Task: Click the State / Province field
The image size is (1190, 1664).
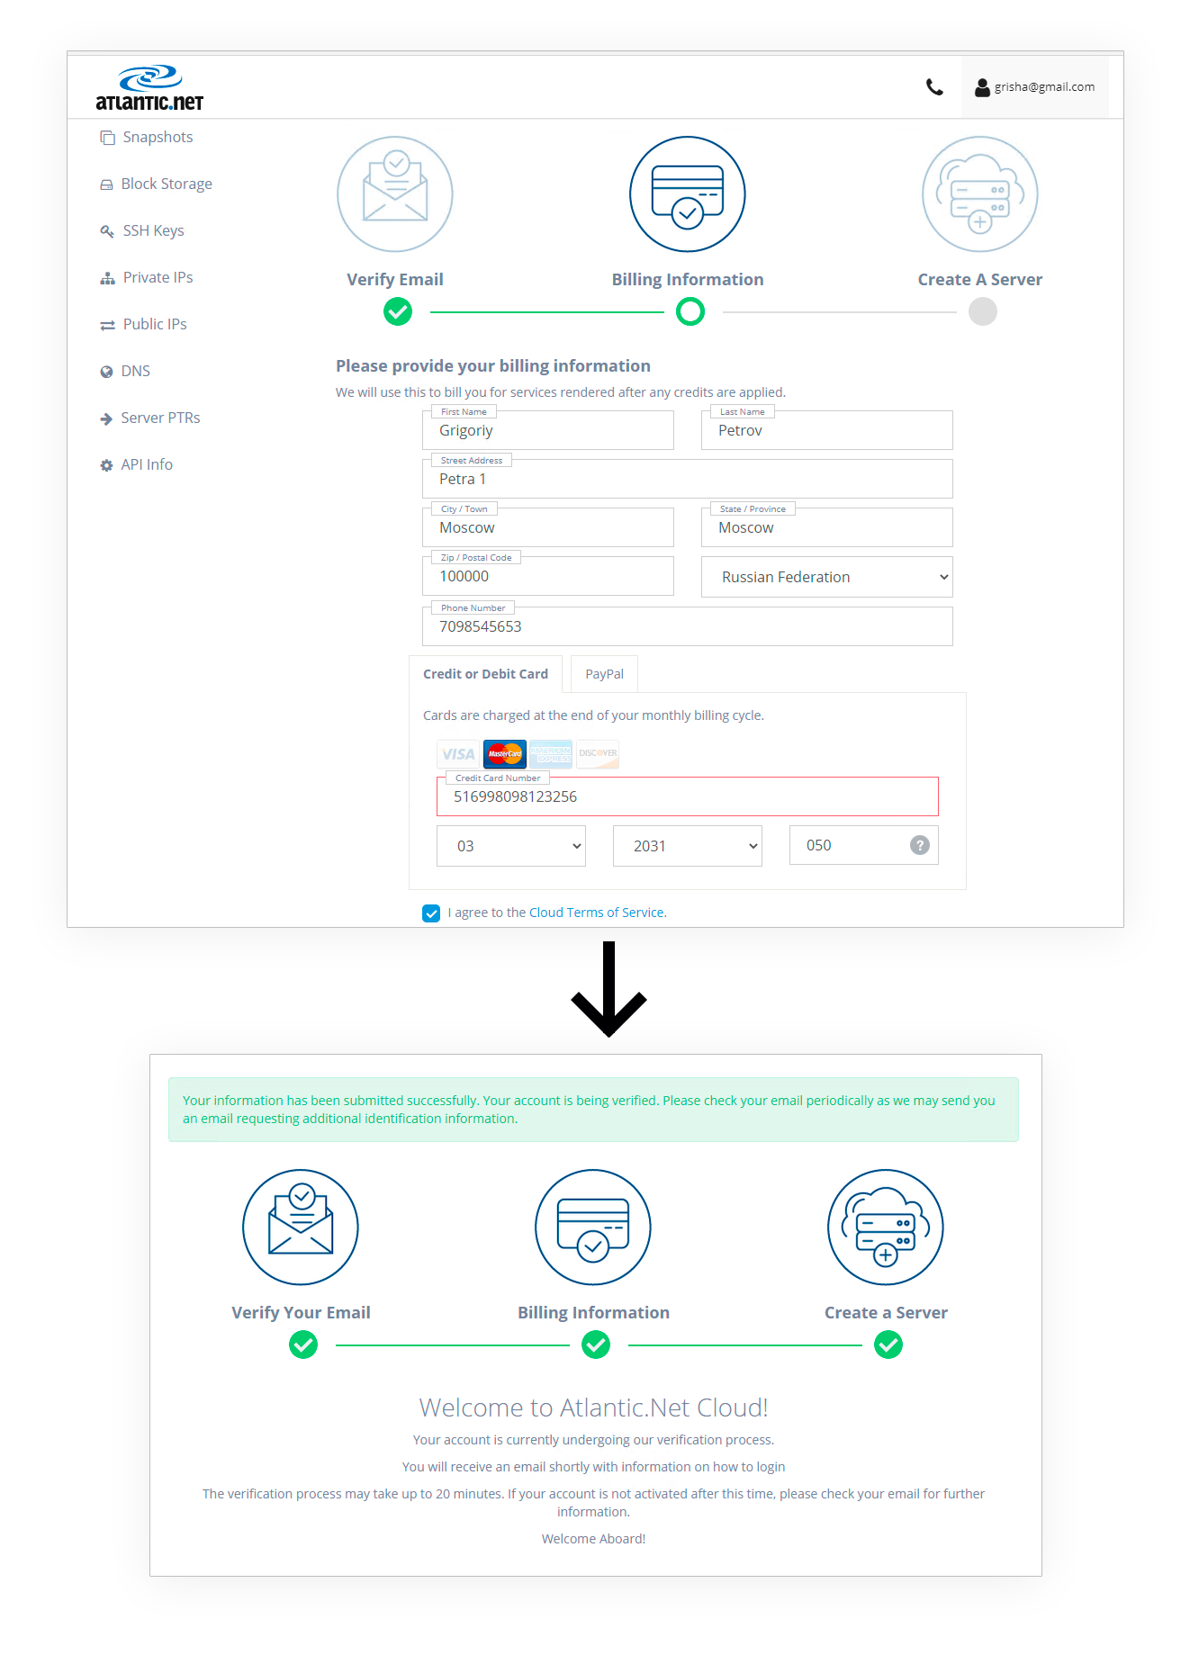Action: [827, 527]
